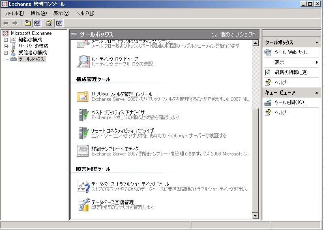This screenshot has width=324, height=230.
Task: Select 詳細テンプレート エディタ title text
Action: coord(115,149)
